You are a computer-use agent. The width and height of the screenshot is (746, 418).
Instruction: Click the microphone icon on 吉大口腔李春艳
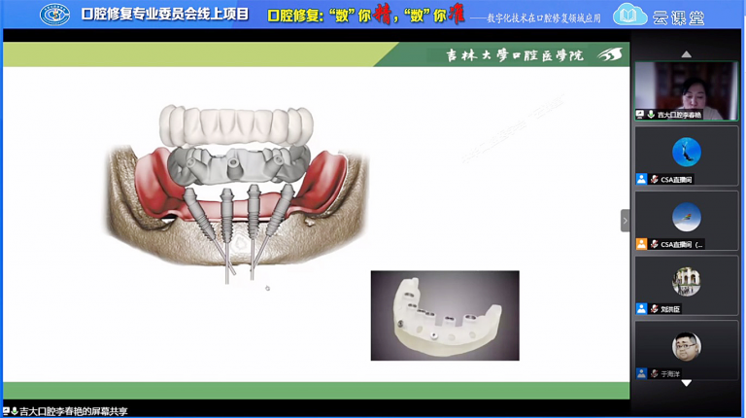pos(651,115)
